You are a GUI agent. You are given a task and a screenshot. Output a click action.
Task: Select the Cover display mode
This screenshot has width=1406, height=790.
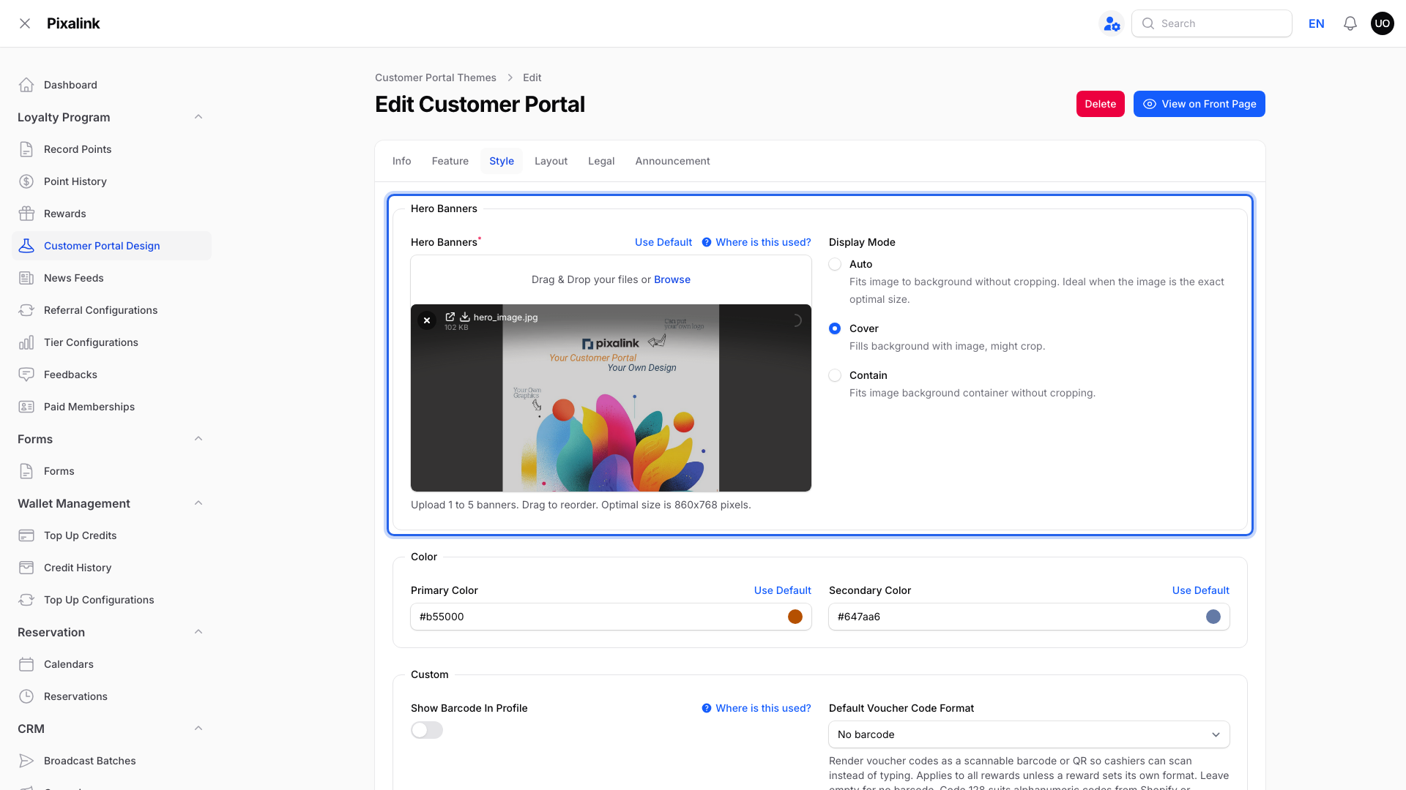coord(835,328)
